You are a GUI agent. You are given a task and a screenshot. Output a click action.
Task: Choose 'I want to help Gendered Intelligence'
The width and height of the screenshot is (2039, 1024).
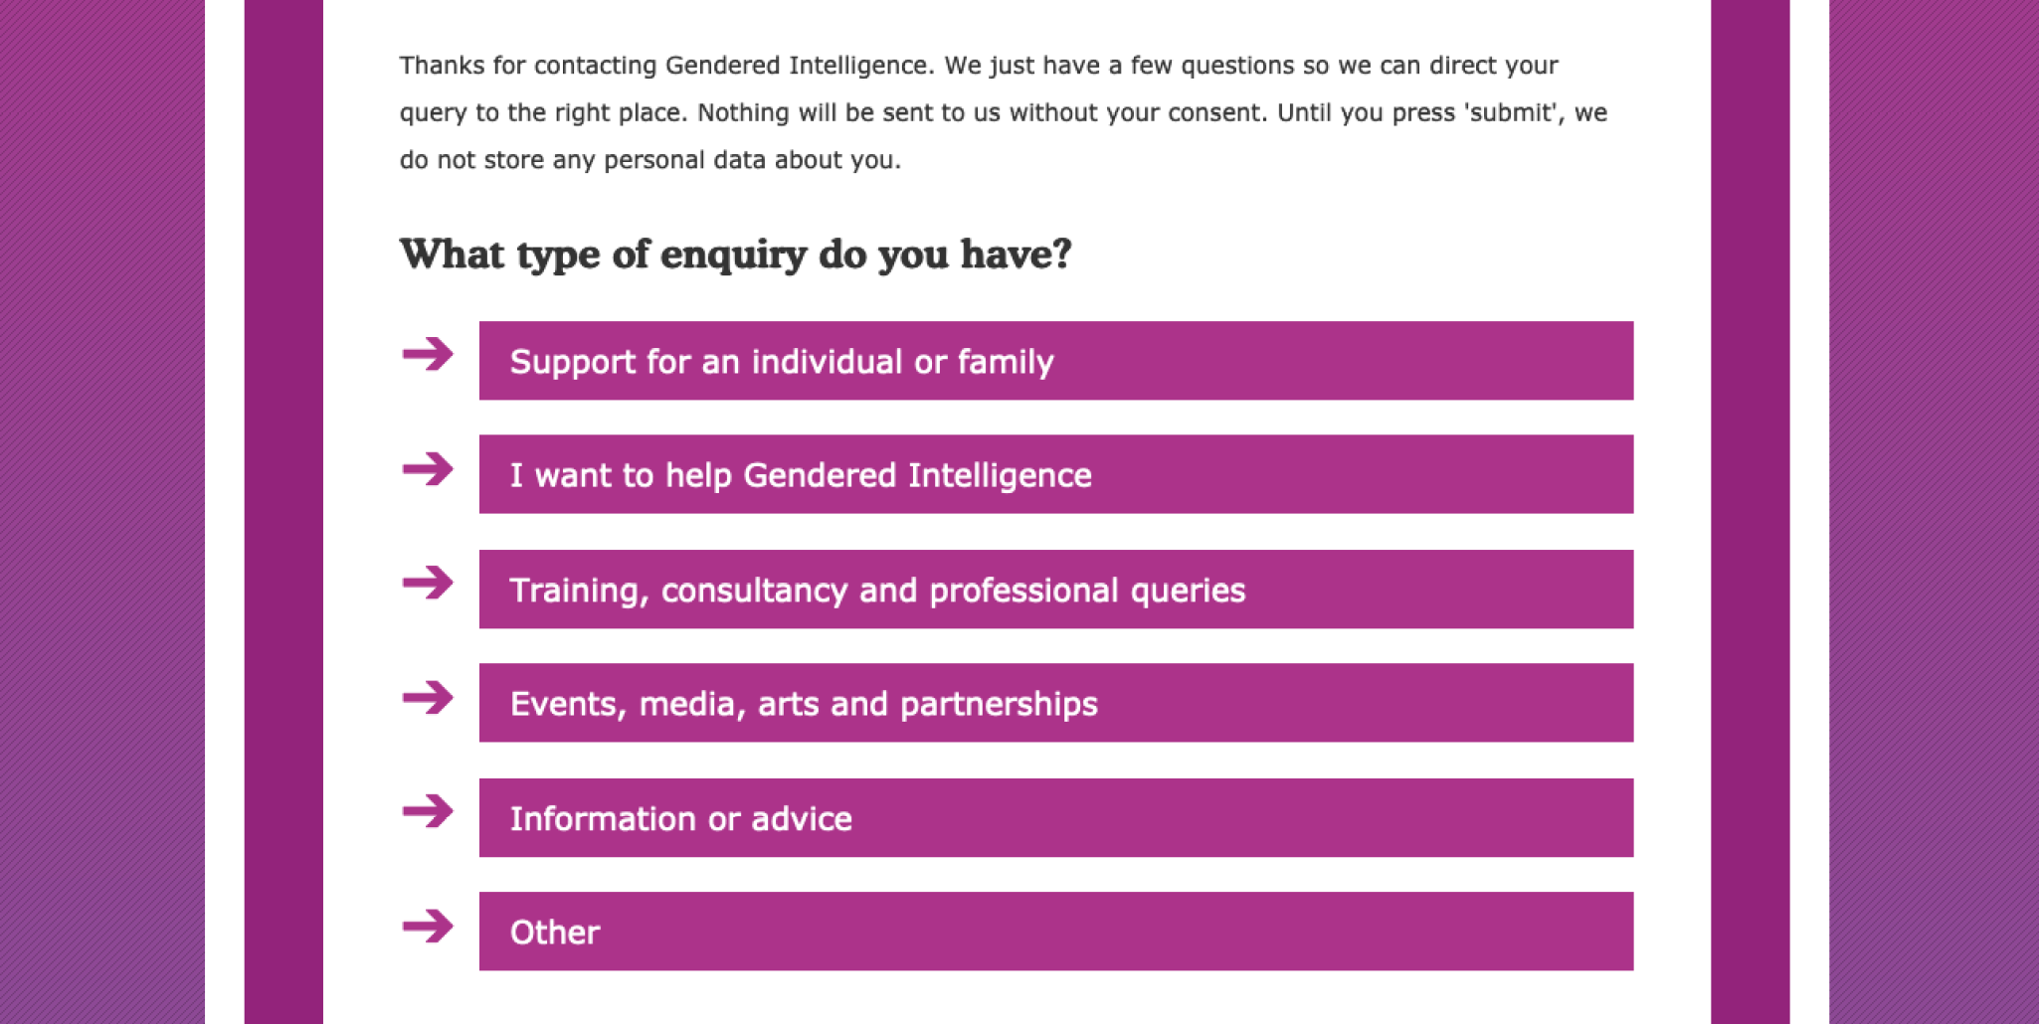[x=1054, y=473]
